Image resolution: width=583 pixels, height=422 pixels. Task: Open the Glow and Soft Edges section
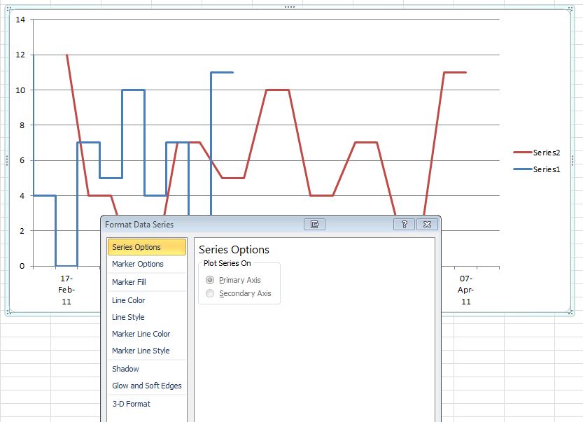coord(146,386)
